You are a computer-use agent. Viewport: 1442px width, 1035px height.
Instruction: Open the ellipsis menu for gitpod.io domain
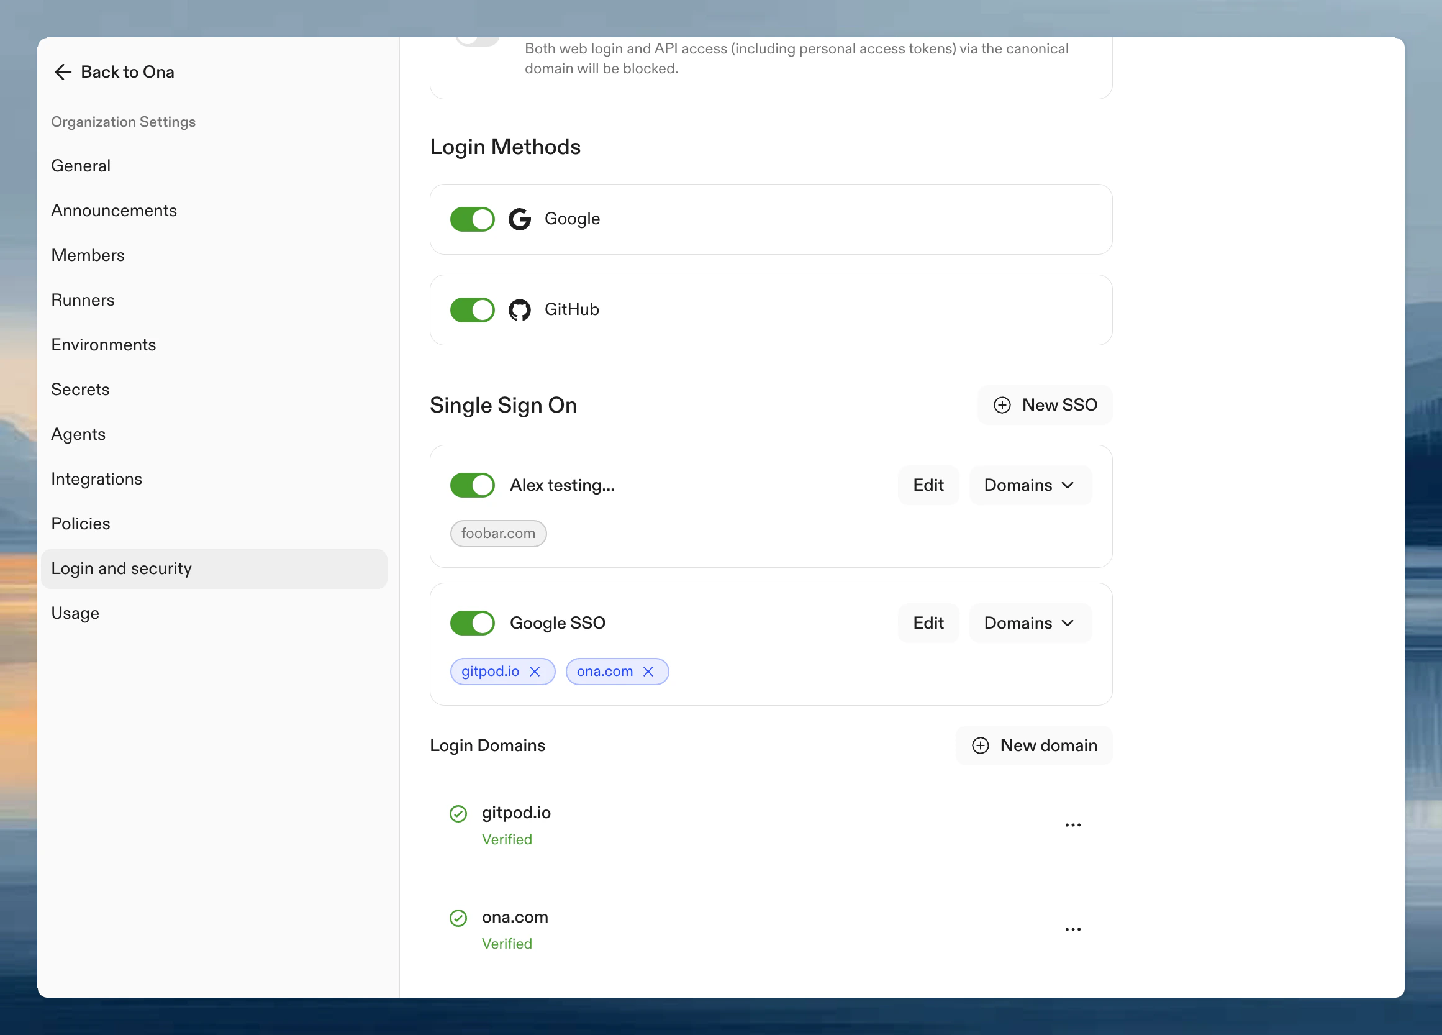pyautogui.click(x=1072, y=824)
